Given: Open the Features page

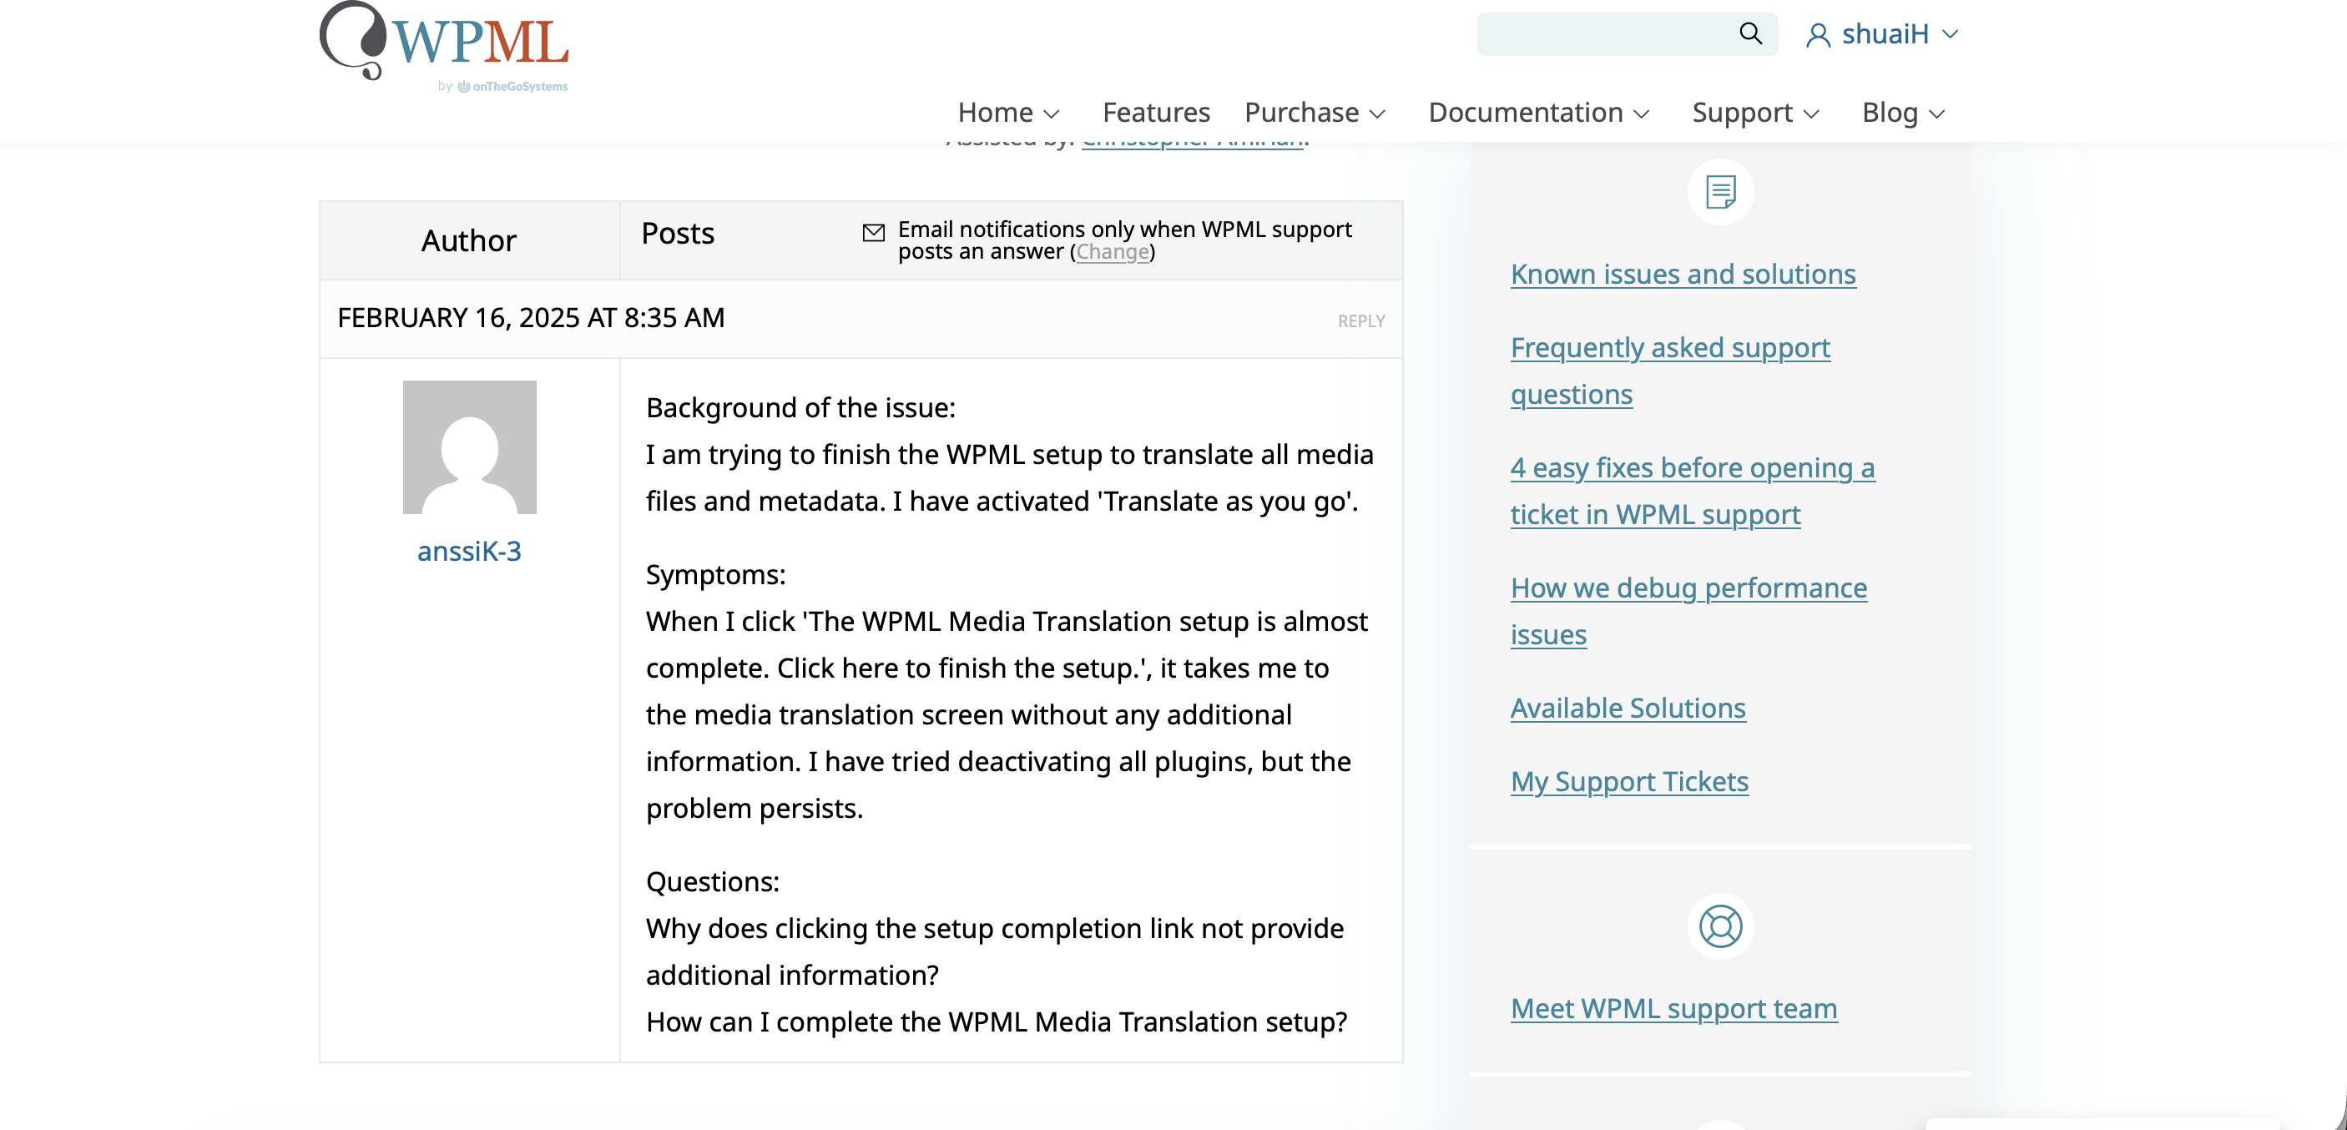Looking at the screenshot, I should [1155, 112].
